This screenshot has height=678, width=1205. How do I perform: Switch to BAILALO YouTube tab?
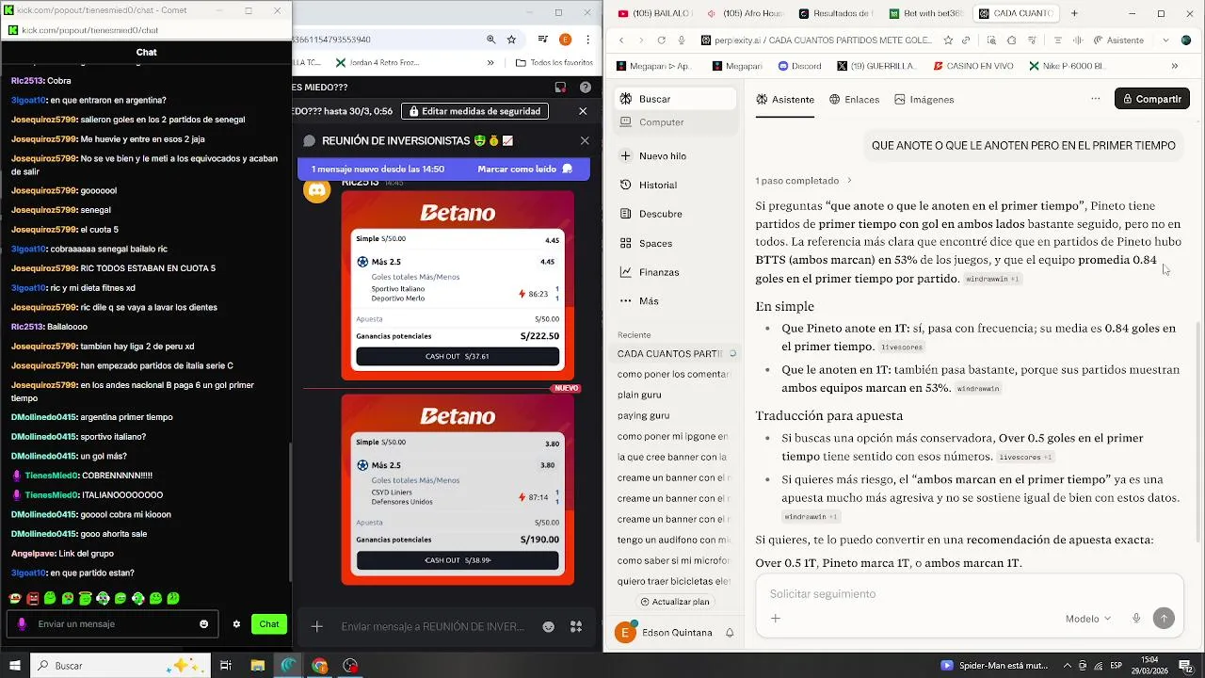pos(655,13)
